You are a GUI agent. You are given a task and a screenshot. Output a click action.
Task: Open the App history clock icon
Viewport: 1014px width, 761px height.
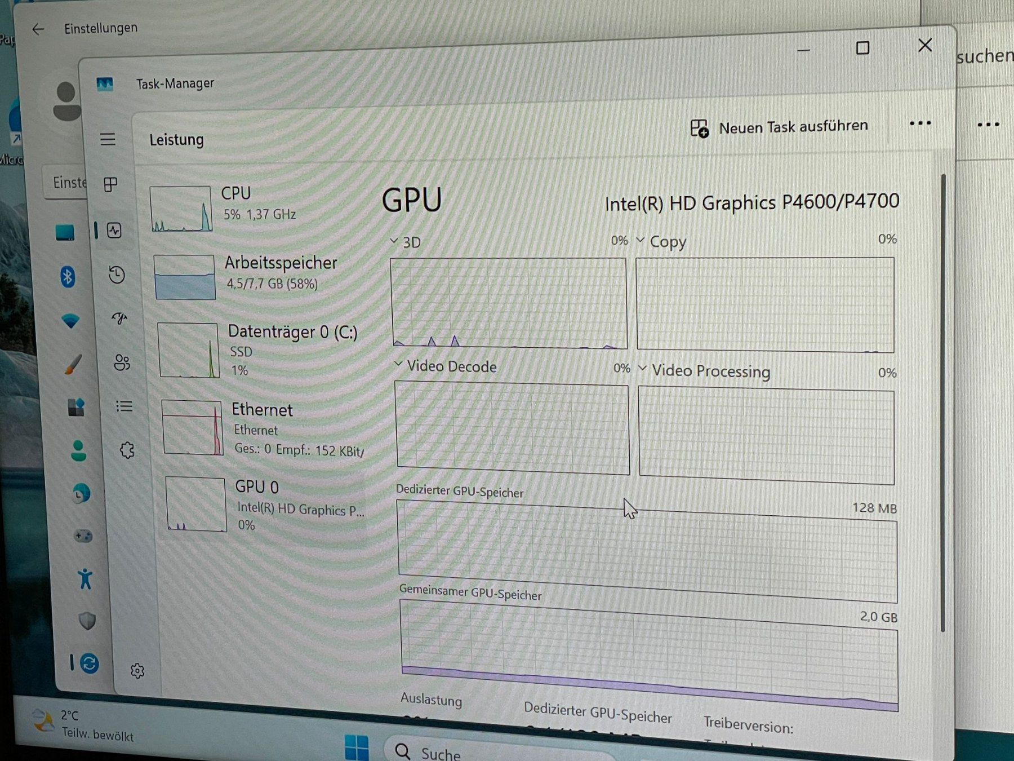(117, 275)
